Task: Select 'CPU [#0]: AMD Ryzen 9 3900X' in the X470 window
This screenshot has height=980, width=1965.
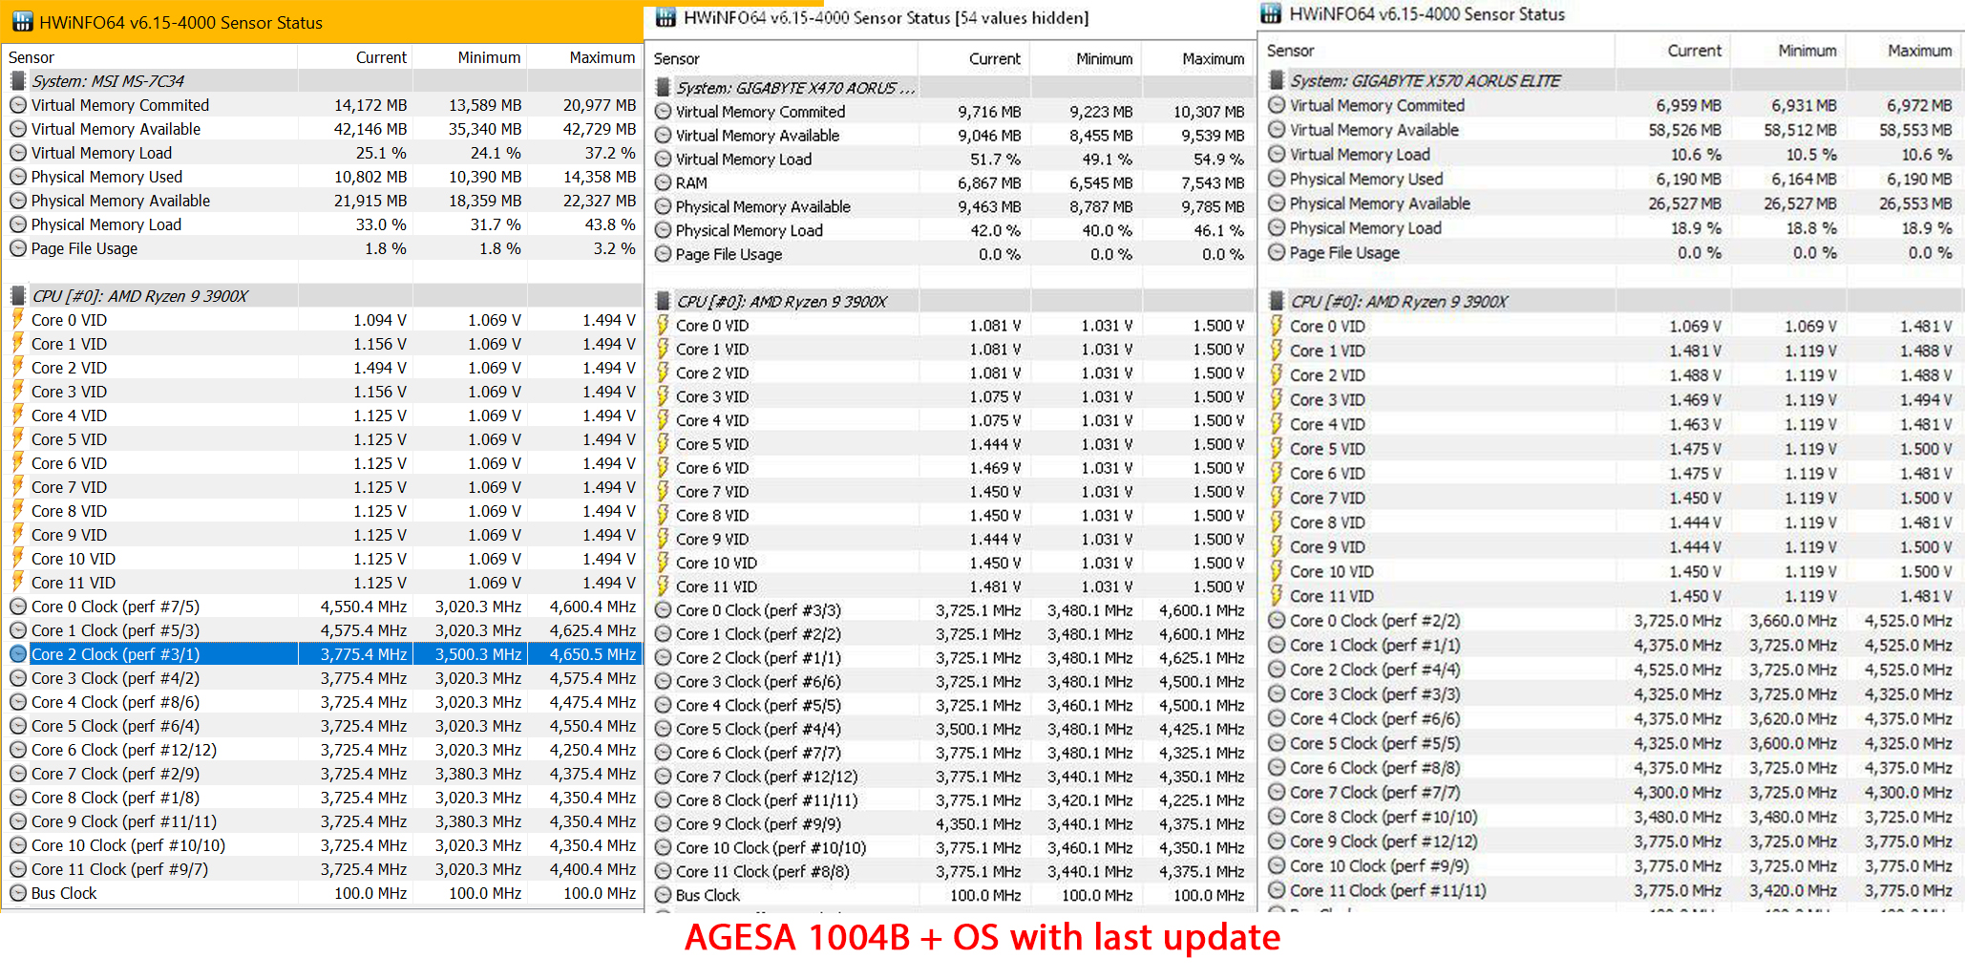Action: [x=949, y=302]
